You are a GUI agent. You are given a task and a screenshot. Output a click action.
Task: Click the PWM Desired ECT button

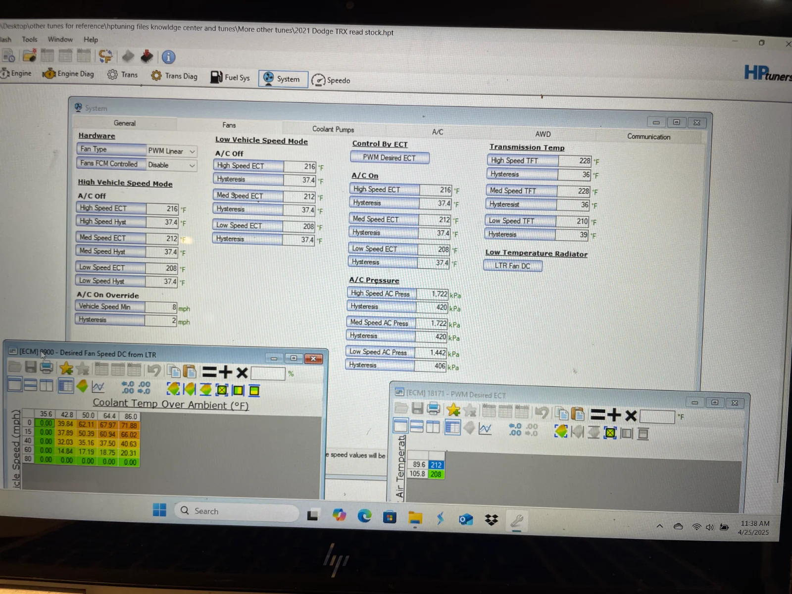(x=390, y=158)
